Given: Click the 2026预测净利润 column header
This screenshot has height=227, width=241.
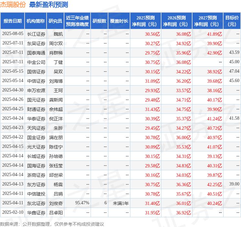Looking at the screenshot, I should point(177,21).
